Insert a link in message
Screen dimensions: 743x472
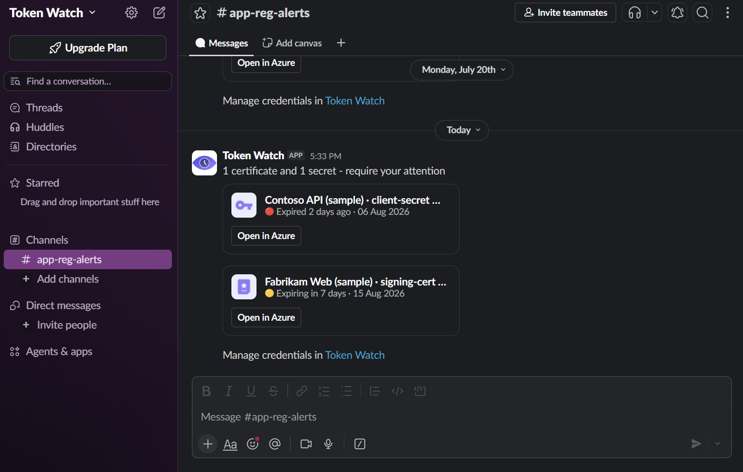pos(302,391)
